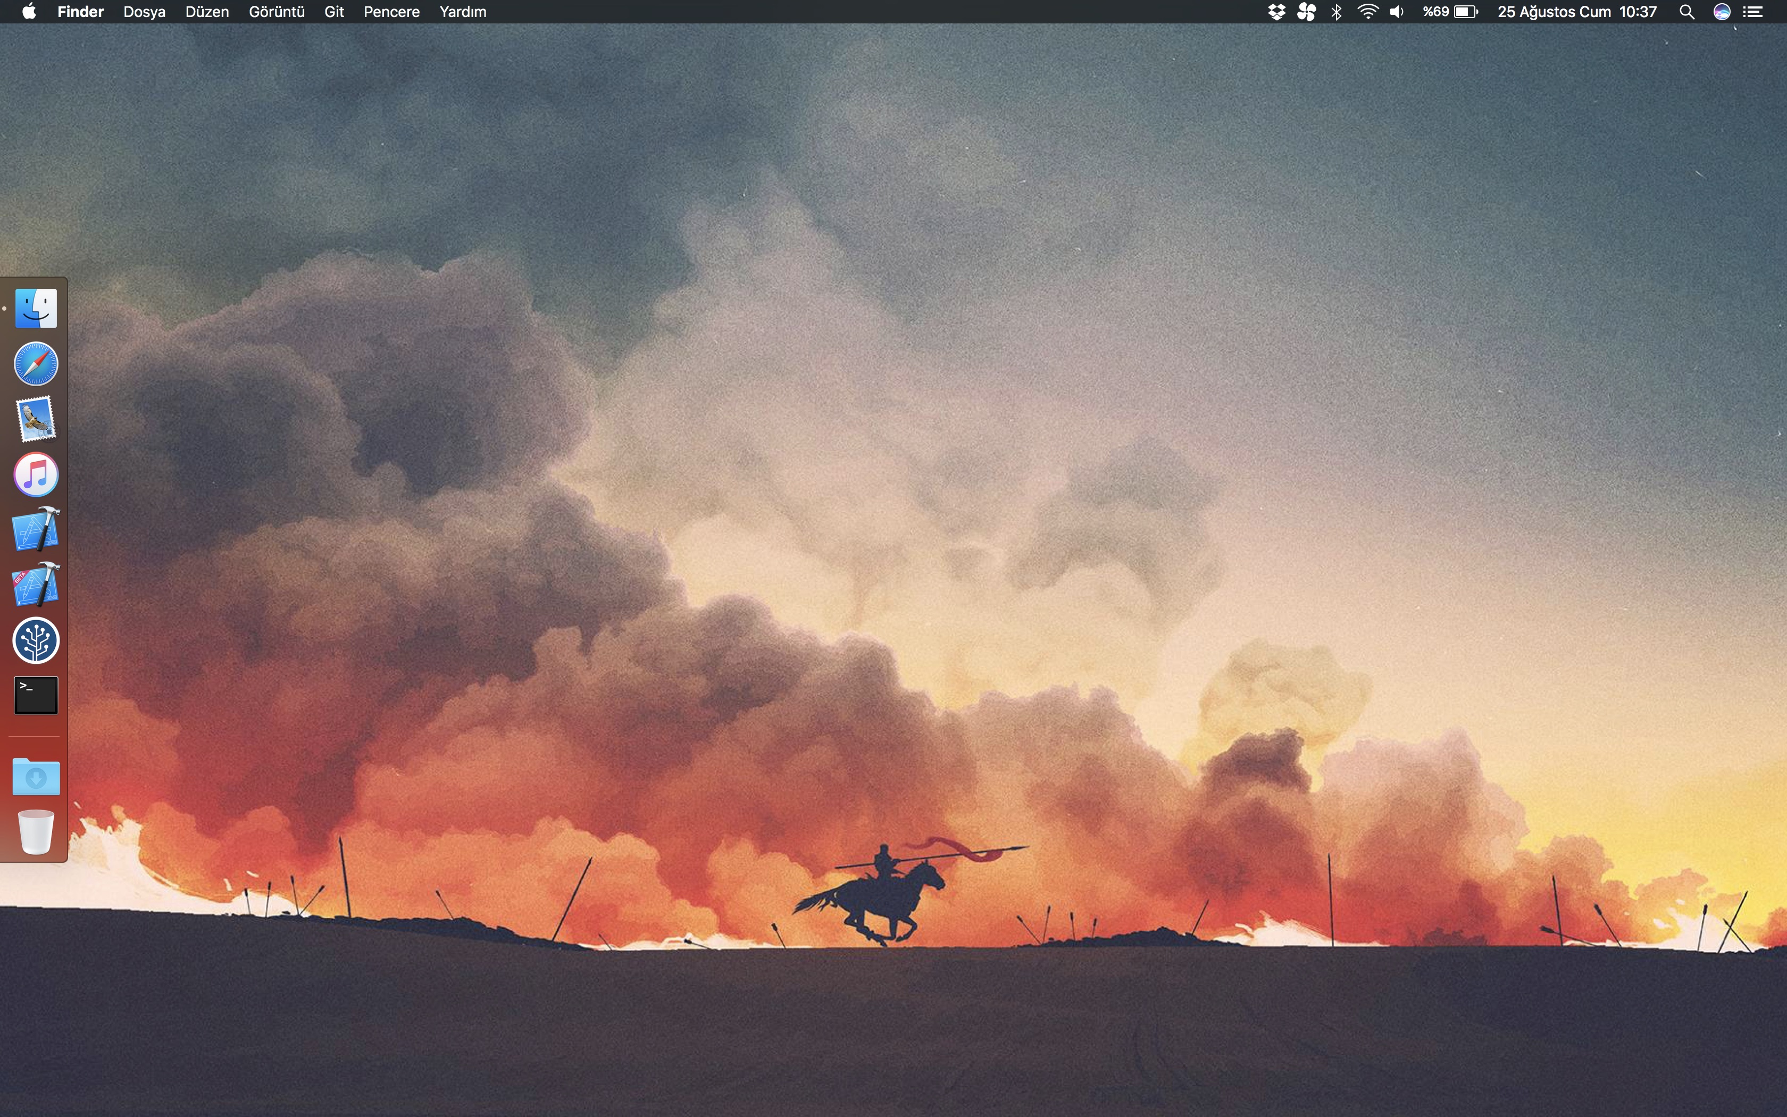Open the Pencere menu
Viewport: 1787px width, 1117px height.
coord(391,12)
